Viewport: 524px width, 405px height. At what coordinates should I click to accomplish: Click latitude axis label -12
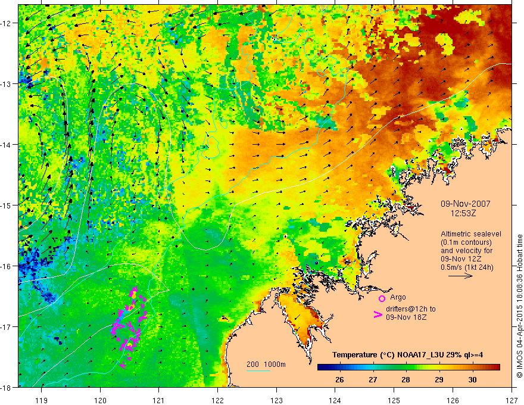7,23
